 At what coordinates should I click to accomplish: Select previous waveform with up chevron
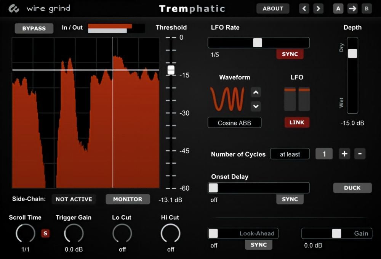(x=256, y=92)
